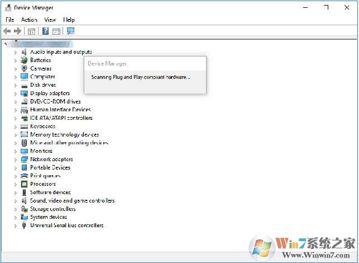Click the Scan for hardware changes monitor icon
The image size is (359, 263).
coord(70,31)
